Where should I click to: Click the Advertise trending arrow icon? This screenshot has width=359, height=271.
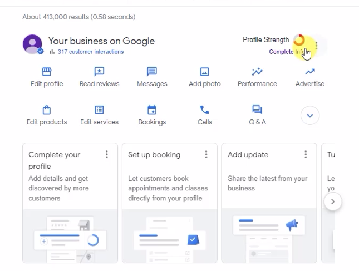310,72
